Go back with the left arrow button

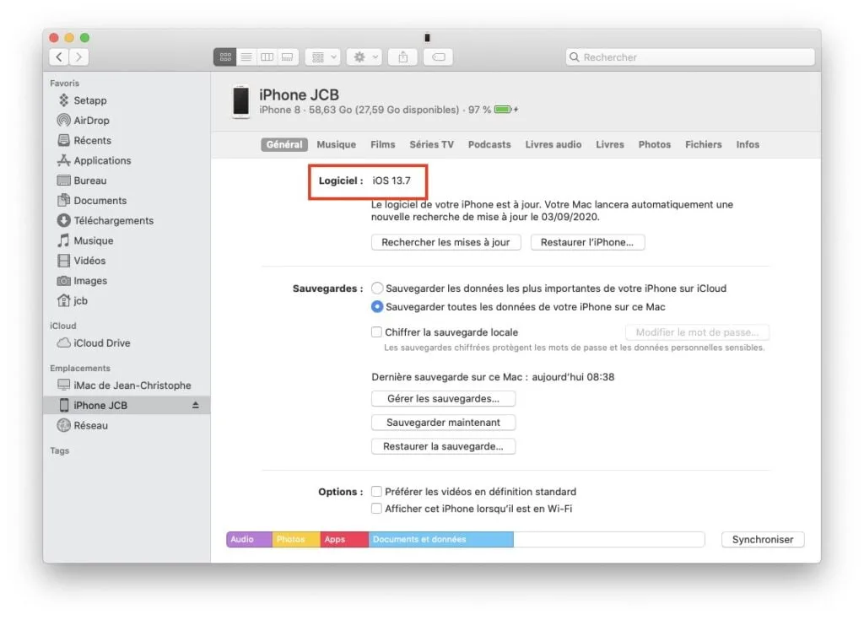58,57
